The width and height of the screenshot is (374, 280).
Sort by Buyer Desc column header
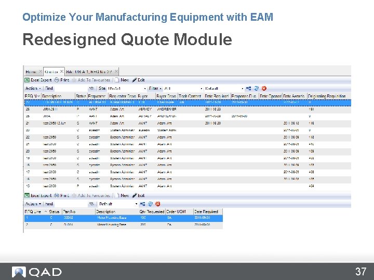pyautogui.click(x=167, y=96)
